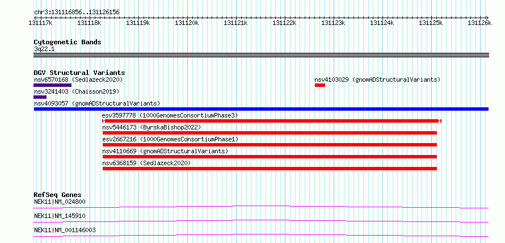Click the 131122k ruler tick label
This screenshot has height=243, width=505.
pyautogui.click(x=285, y=23)
